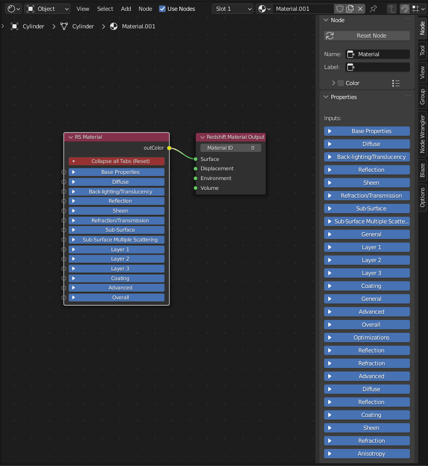Open the Select menu
Viewport: 428px width, 466px height.
pos(105,9)
